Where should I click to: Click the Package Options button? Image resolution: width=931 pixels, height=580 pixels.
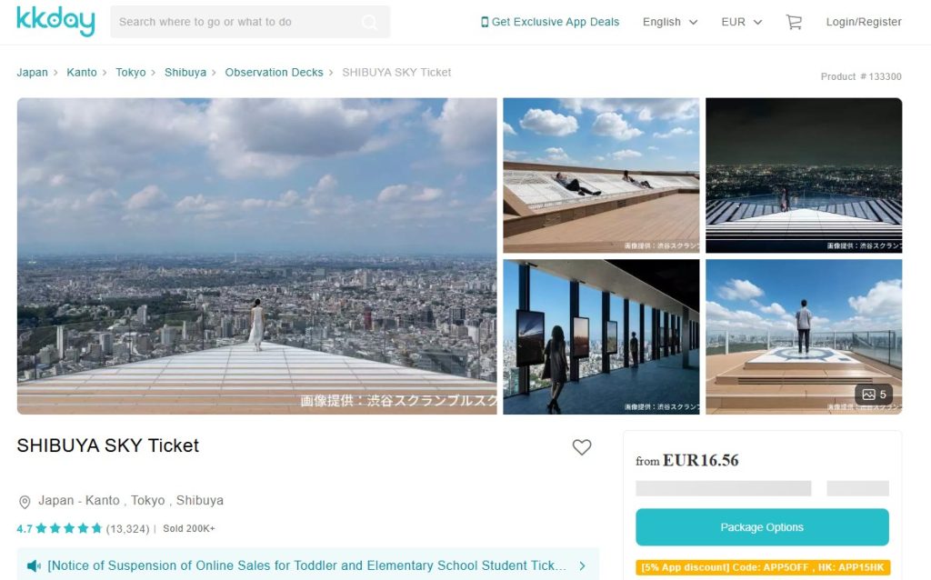point(762,527)
